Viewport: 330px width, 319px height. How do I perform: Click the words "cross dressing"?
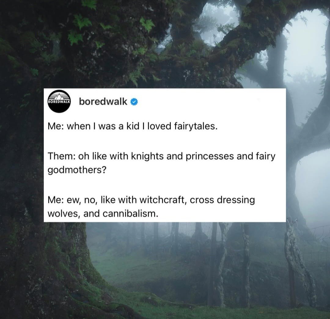[222, 200]
